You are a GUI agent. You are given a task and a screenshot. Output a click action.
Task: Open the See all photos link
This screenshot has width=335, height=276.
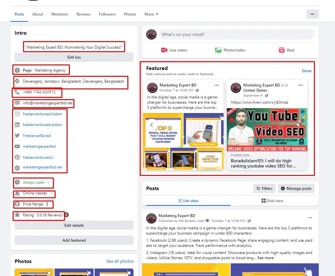click(x=120, y=261)
